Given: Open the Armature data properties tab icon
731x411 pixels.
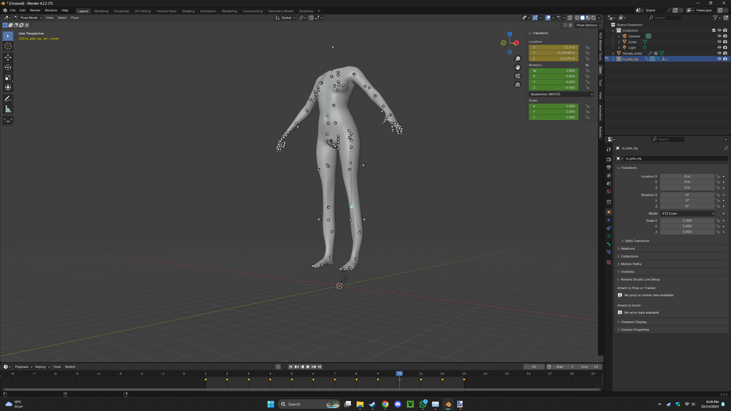Looking at the screenshot, I should pos(609,236).
